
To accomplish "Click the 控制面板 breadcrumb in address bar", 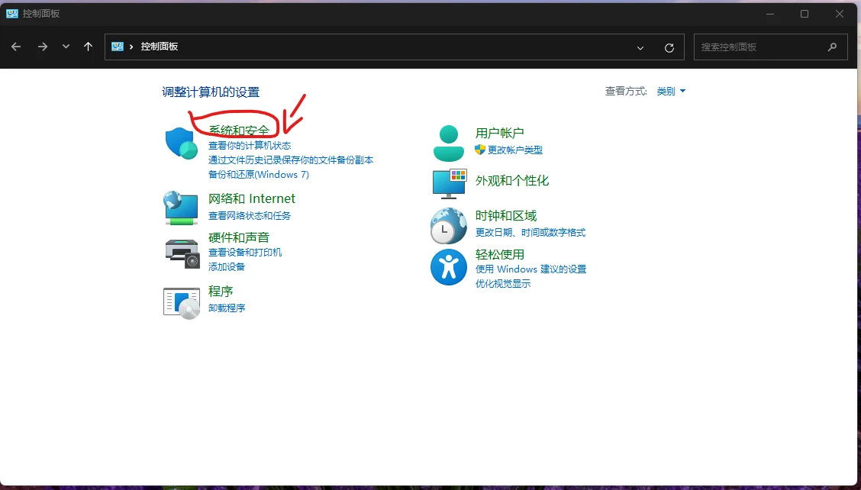I will point(160,47).
